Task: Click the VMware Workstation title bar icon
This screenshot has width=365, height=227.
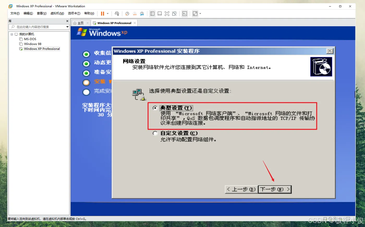Action: pyautogui.click(x=11, y=6)
